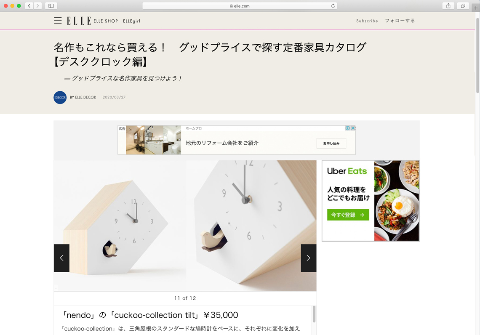Close the ホームプロ banner ad
Viewport: 480px width, 335px height.
tap(353, 128)
